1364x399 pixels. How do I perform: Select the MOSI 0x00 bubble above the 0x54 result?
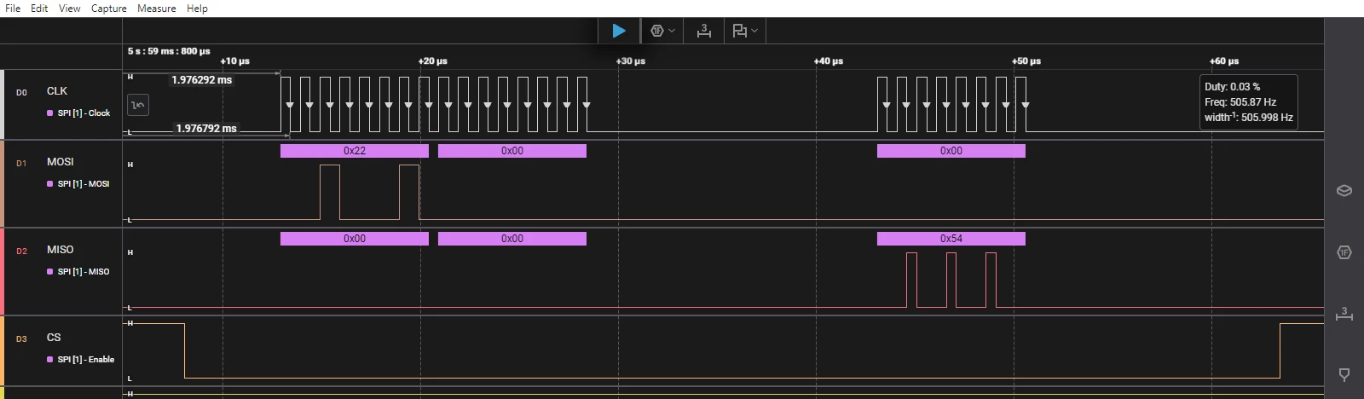pyautogui.click(x=951, y=151)
